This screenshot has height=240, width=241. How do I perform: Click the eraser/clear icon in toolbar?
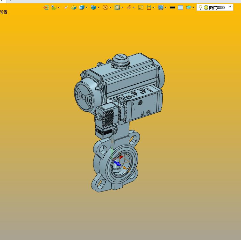coord(66,7)
